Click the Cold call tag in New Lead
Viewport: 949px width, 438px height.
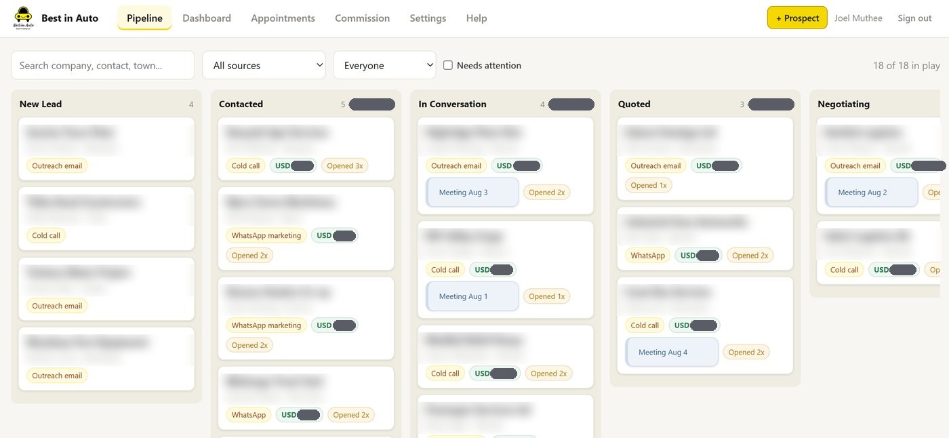click(46, 235)
